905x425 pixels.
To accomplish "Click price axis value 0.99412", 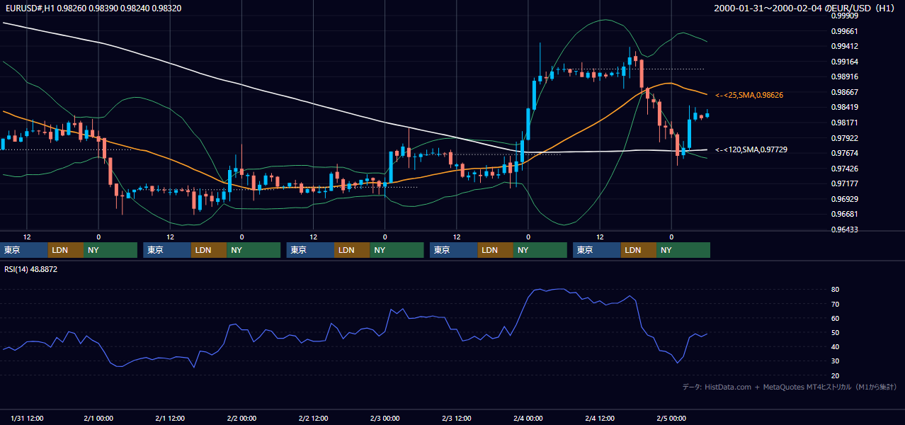I will click(x=843, y=46).
